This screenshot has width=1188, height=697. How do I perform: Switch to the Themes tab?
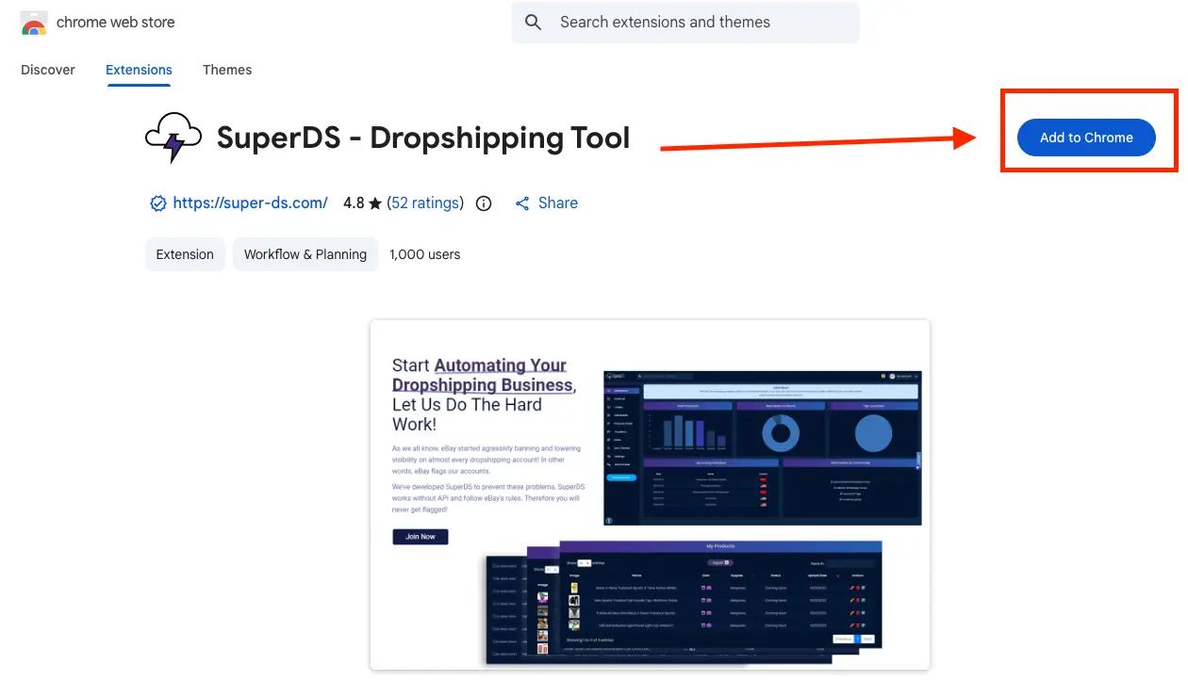(227, 70)
